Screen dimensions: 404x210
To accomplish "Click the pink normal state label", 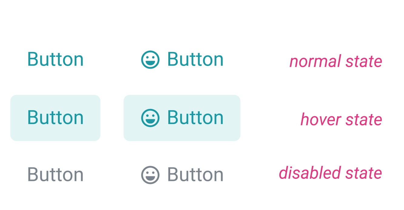I will coord(336,61).
